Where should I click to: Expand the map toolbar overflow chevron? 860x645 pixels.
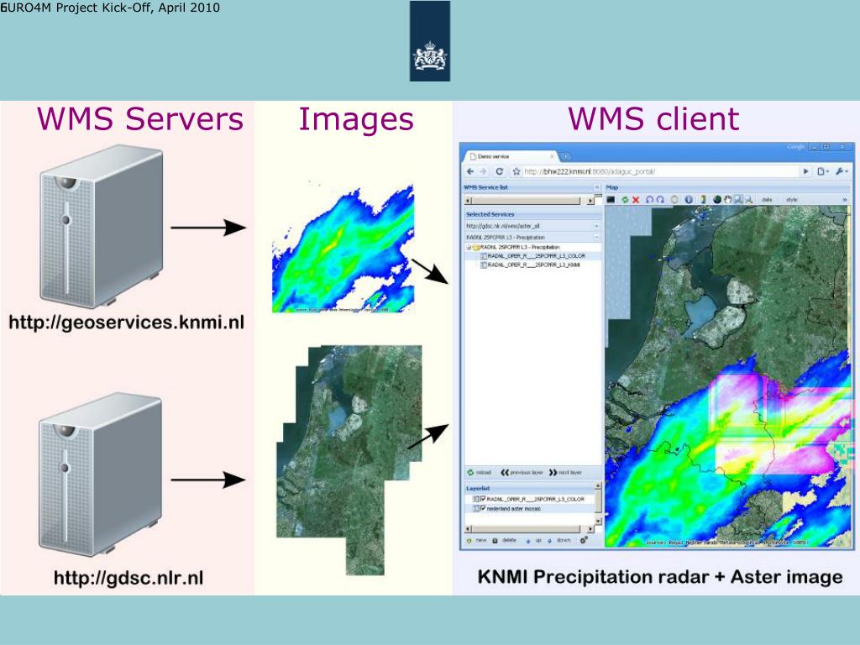point(845,200)
